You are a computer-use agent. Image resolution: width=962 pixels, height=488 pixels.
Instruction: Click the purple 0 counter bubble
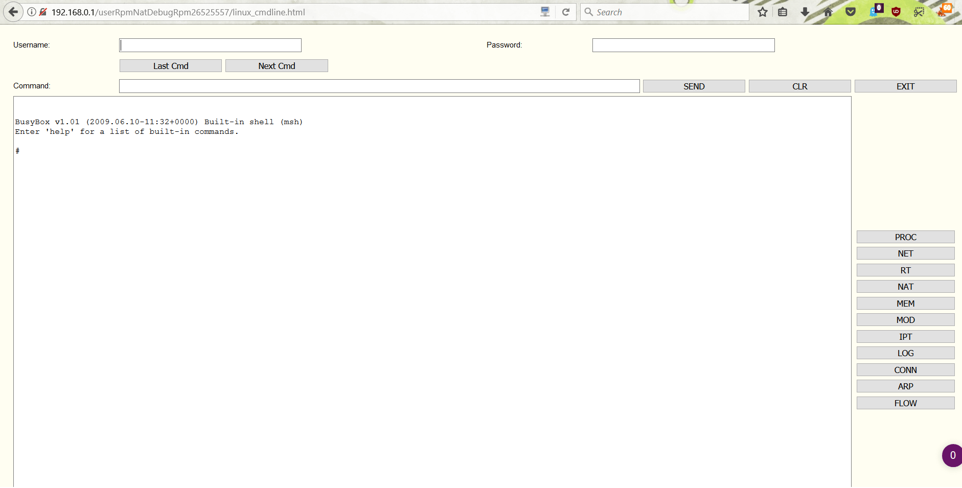pyautogui.click(x=952, y=455)
